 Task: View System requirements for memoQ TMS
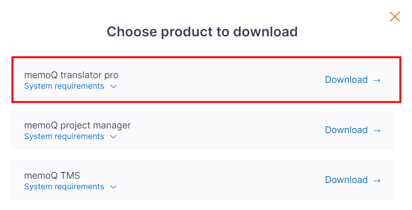click(x=64, y=187)
